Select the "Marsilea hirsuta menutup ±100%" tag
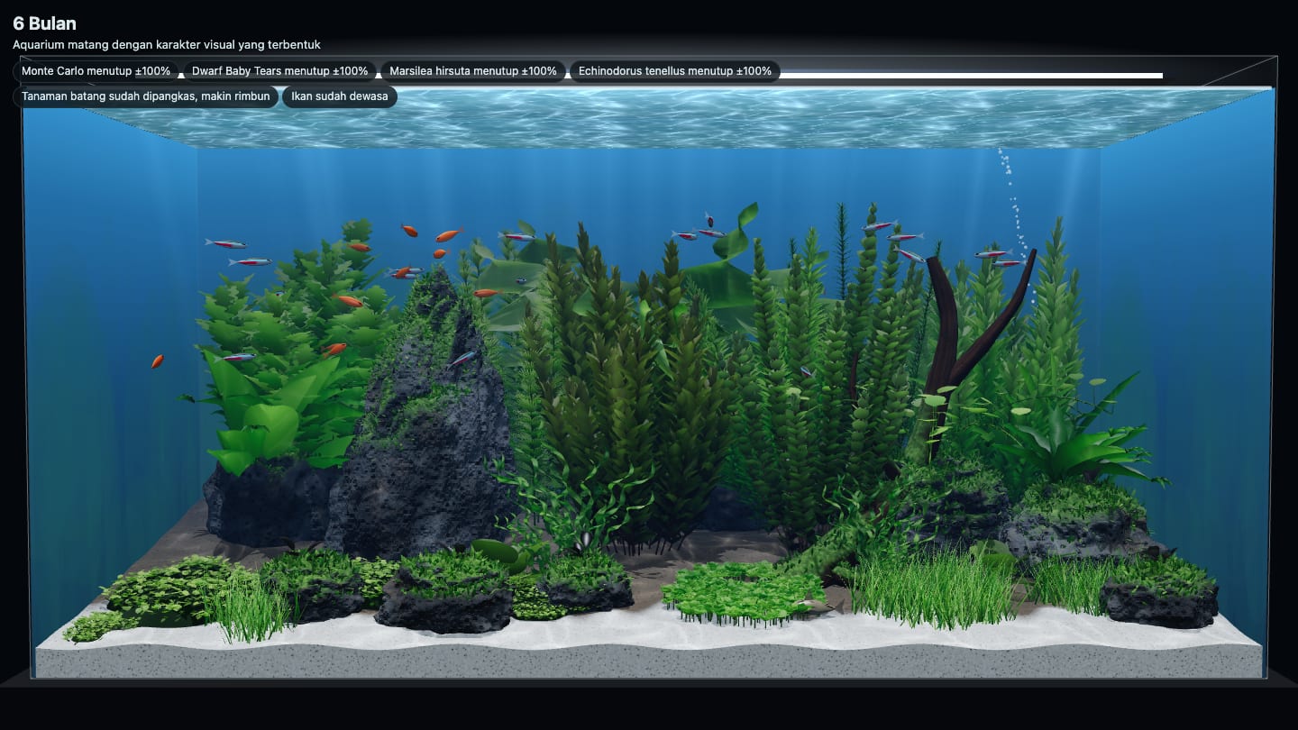Screen dimensions: 1298x730 [473, 71]
